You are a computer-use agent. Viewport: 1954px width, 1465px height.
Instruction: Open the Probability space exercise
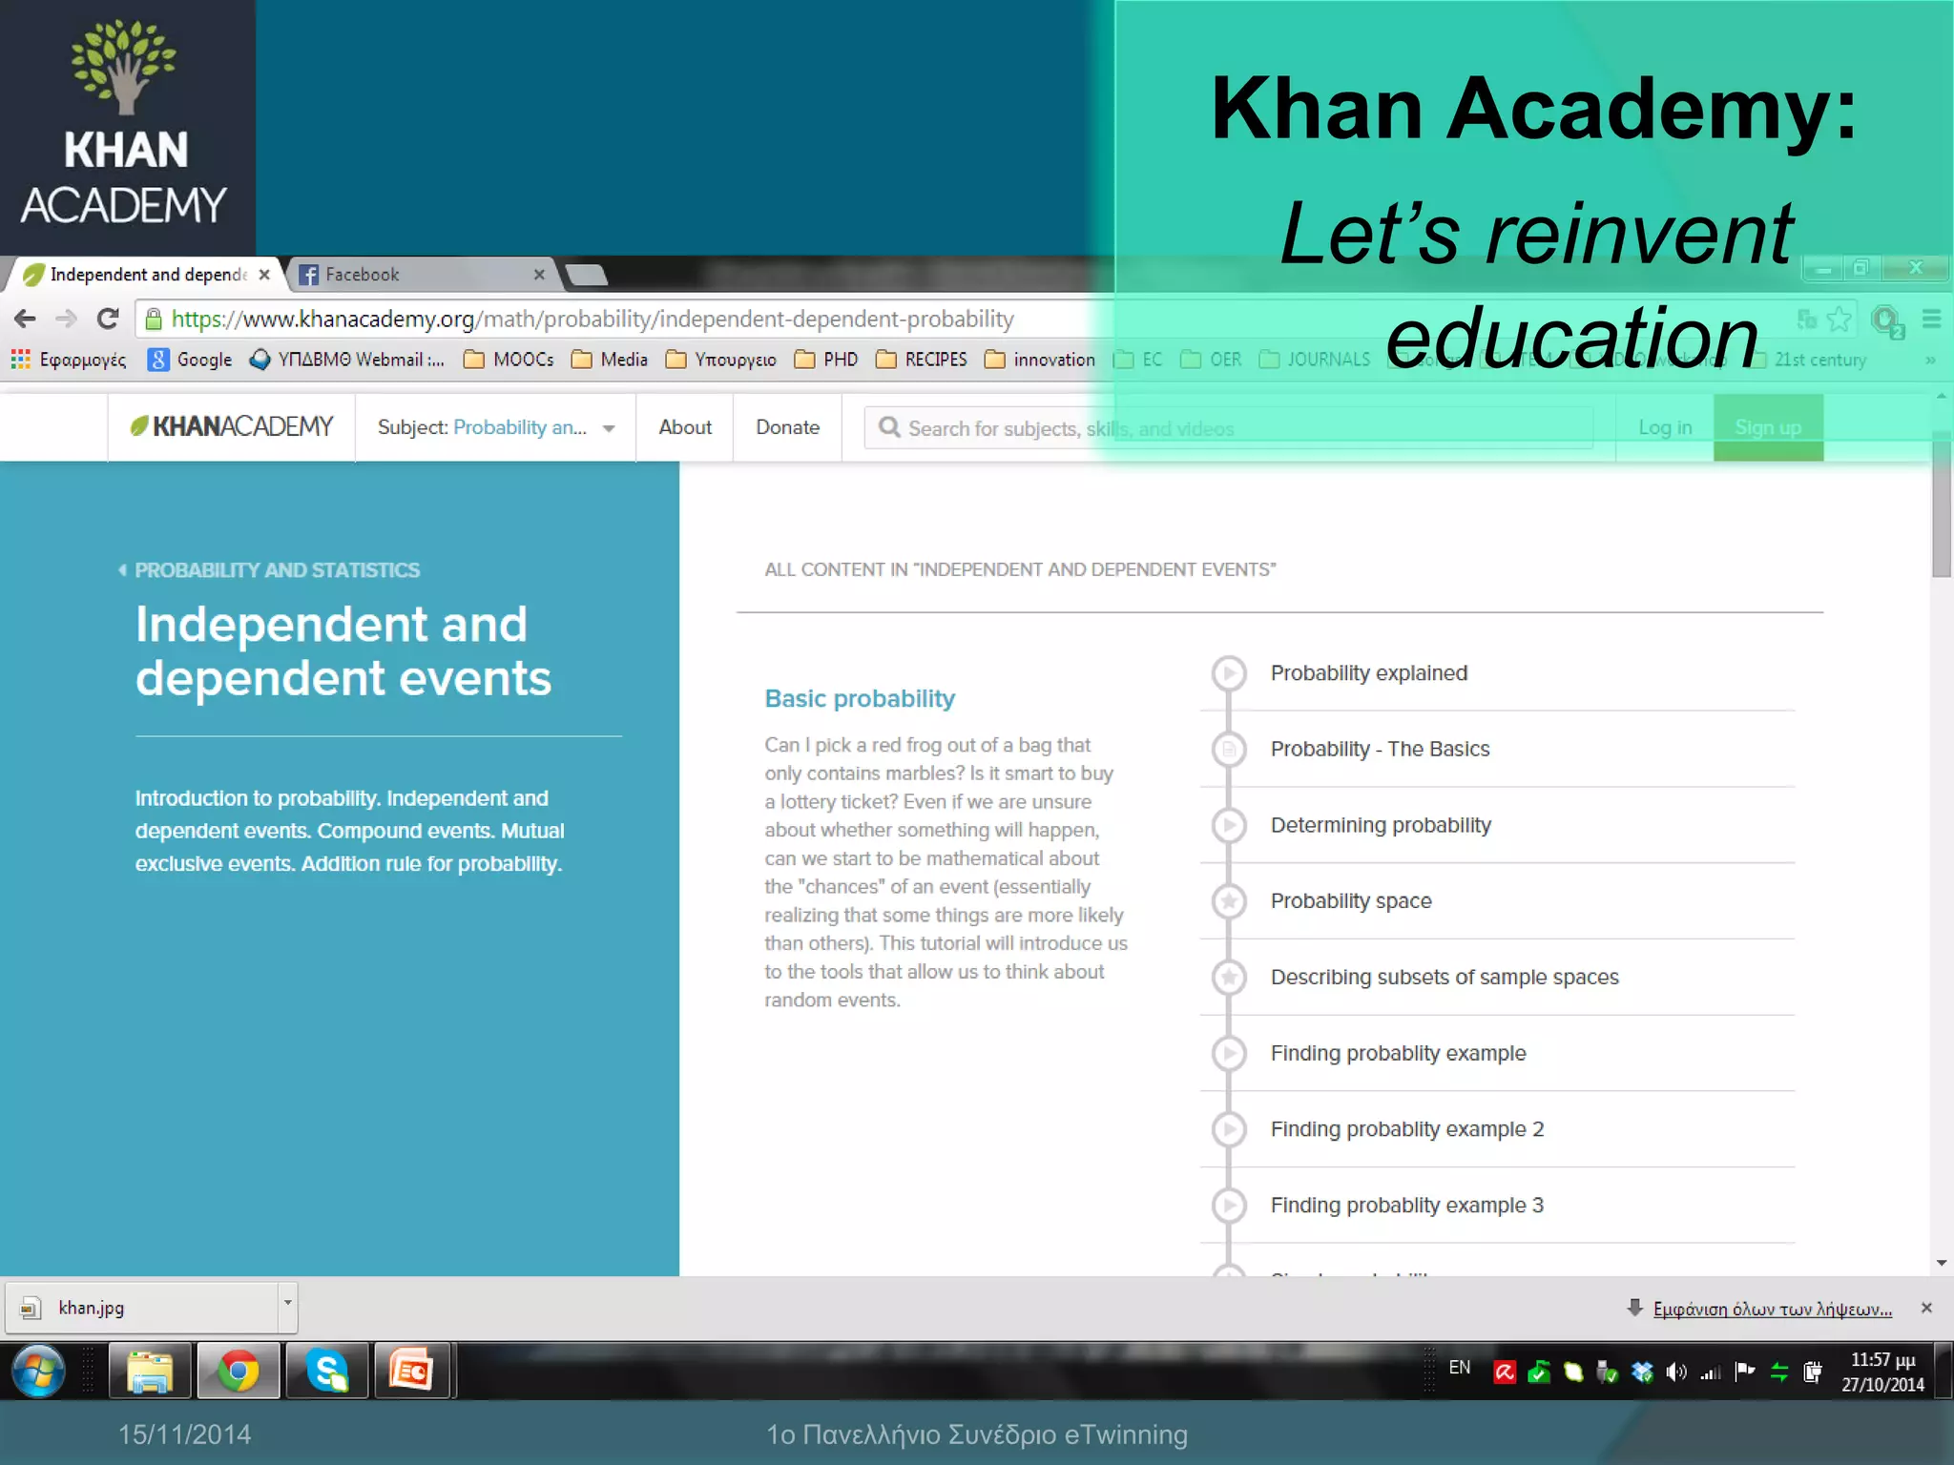[1351, 901]
